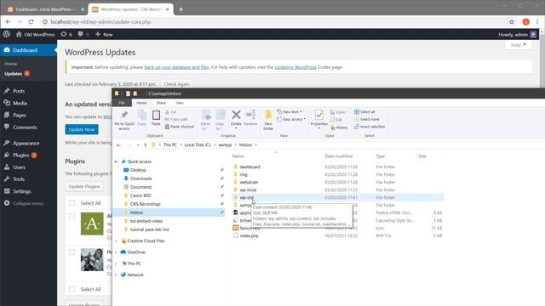The height and width of the screenshot is (306, 545).
Task: Click Local Disk (C:) breadcrumb segment
Action: coord(198,145)
